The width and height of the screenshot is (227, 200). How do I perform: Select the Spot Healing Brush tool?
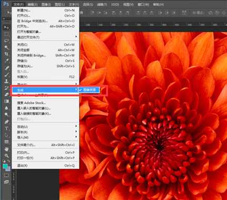[6, 68]
